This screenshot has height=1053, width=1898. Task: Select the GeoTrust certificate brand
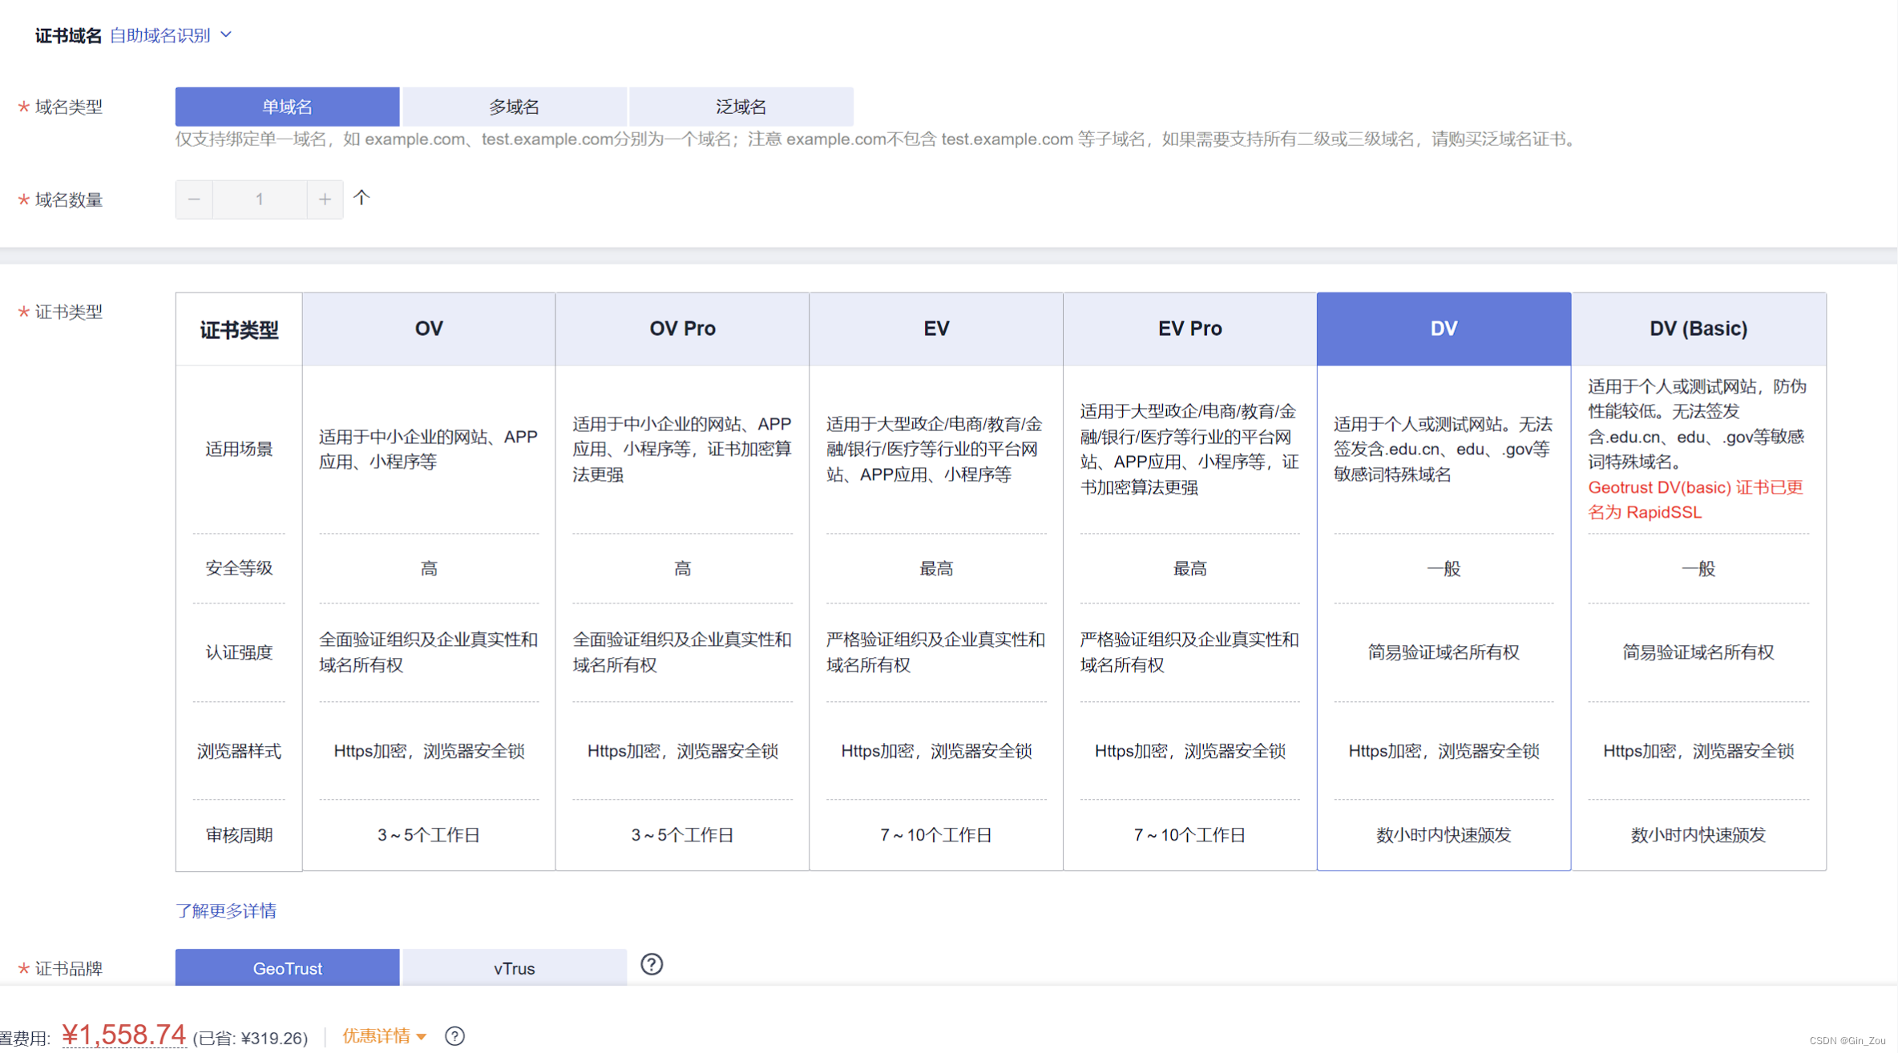click(x=287, y=968)
